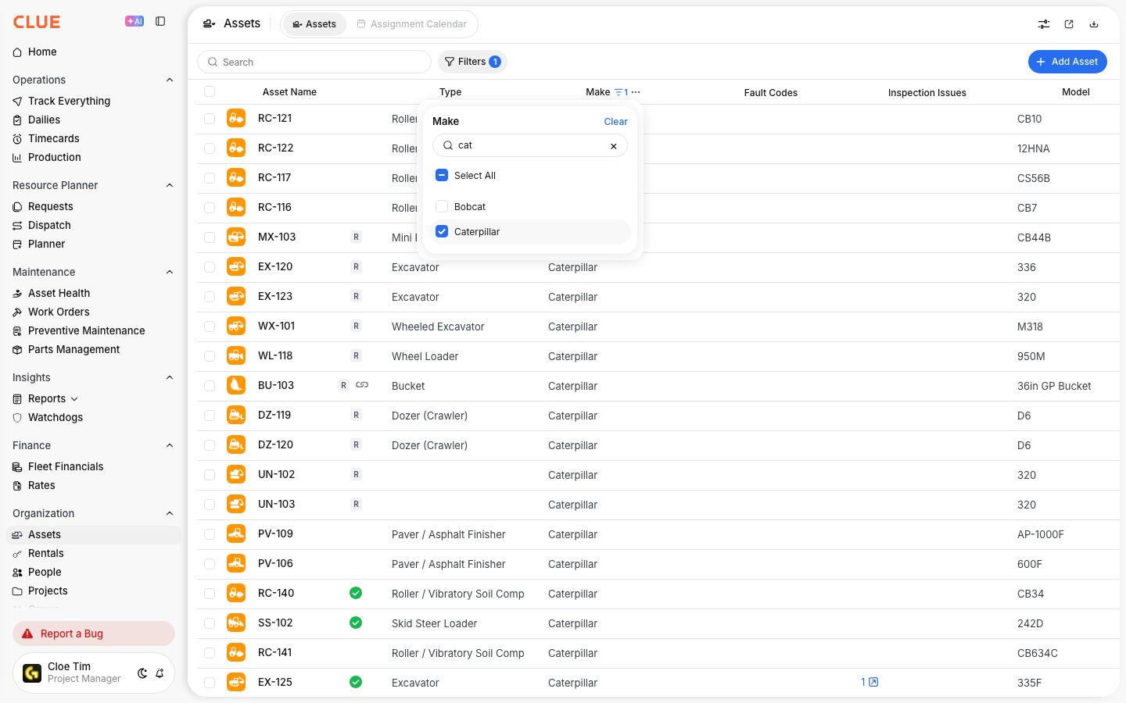Viewport: 1126px width, 703px height.
Task: Collapse the sidebar panel icon
Action: pyautogui.click(x=160, y=21)
